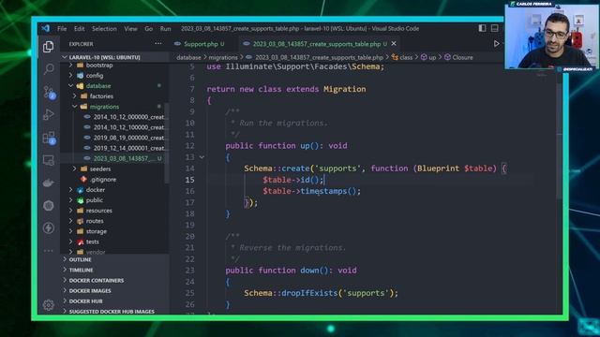Open the 2014_10_12_100000 migration file
Image resolution: width=600 pixels, height=337 pixels.
128,127
